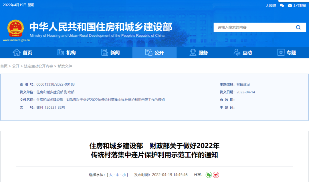This screenshot has height=182, width=309.
Task: Click the national emblem logo
Action: (15, 28)
